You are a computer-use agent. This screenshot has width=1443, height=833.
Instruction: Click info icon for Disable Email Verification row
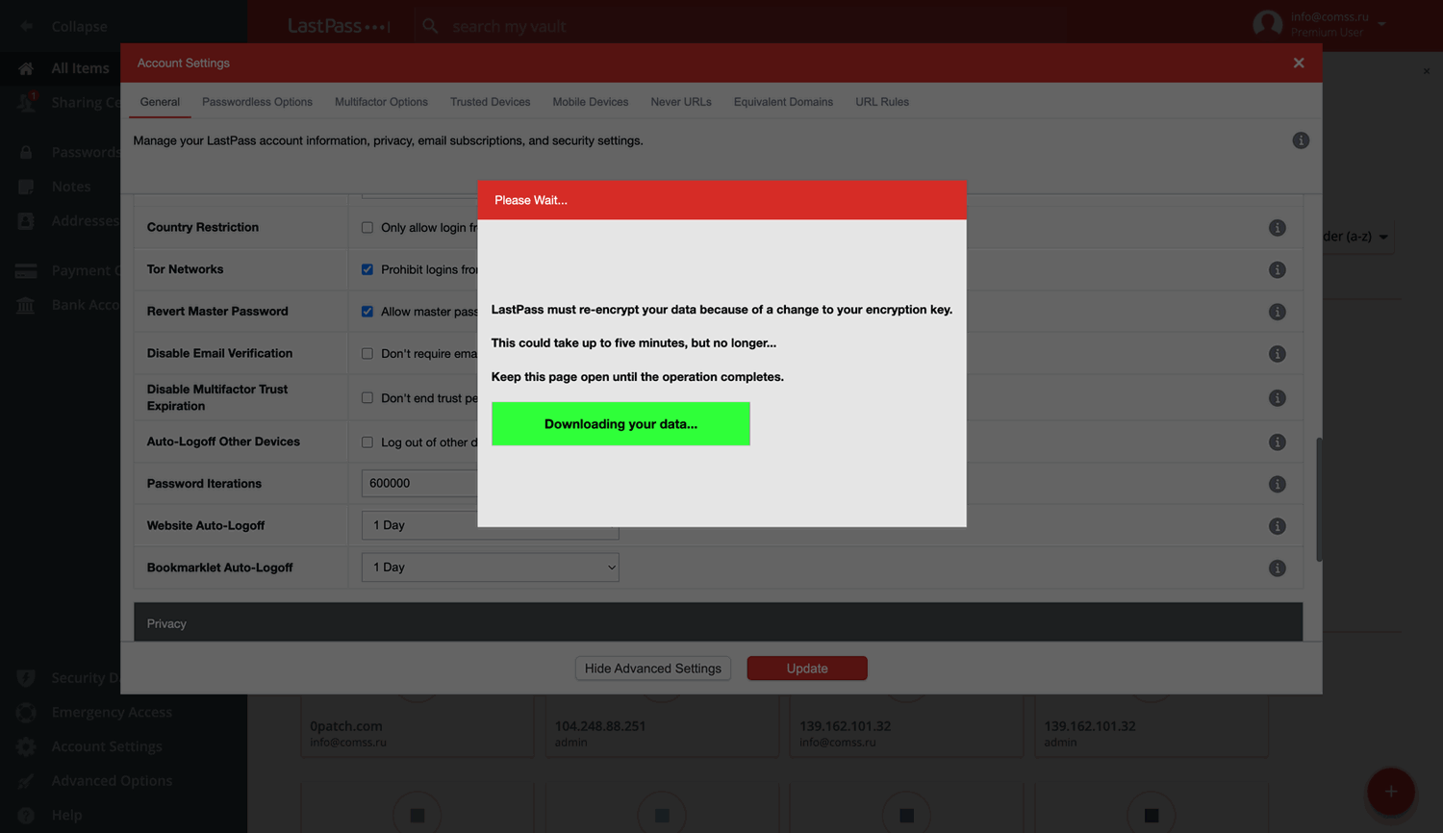[1278, 354]
